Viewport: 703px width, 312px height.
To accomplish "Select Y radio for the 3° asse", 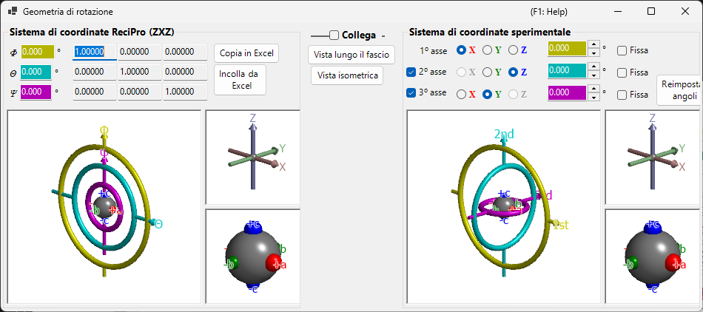I will tap(487, 95).
